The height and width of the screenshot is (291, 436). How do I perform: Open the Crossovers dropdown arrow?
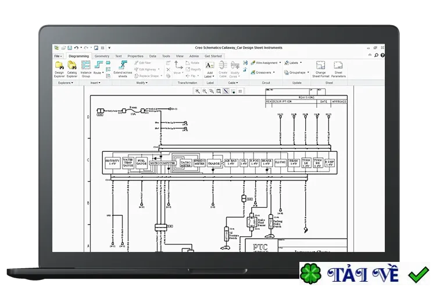[x=274, y=72]
